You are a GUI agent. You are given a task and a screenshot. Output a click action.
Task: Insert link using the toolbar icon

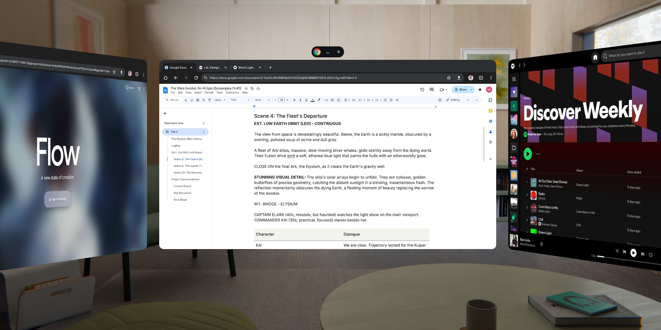tap(326, 100)
